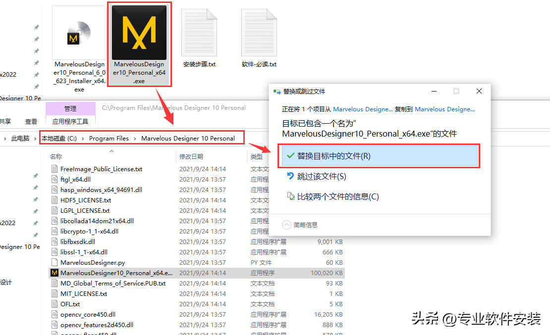
Task: Select the MIT_LICENSE.txt file name
Action: (84, 293)
